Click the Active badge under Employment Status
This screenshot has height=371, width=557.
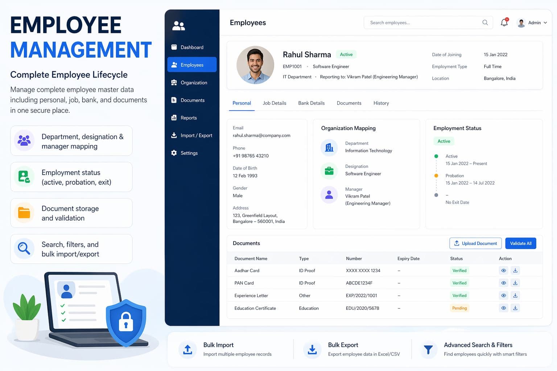(444, 141)
